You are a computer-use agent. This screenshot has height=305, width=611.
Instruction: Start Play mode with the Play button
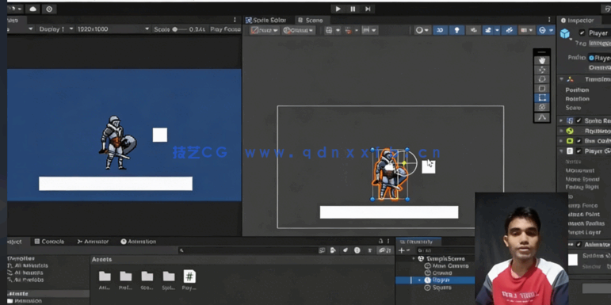pos(338,9)
